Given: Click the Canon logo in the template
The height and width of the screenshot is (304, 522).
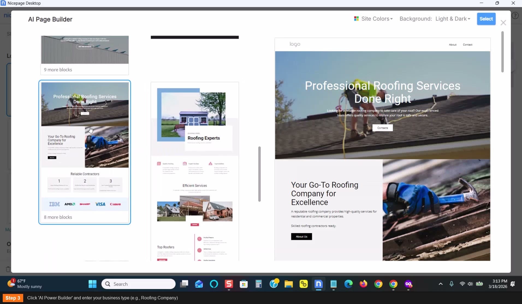Looking at the screenshot, I should pos(115,204).
